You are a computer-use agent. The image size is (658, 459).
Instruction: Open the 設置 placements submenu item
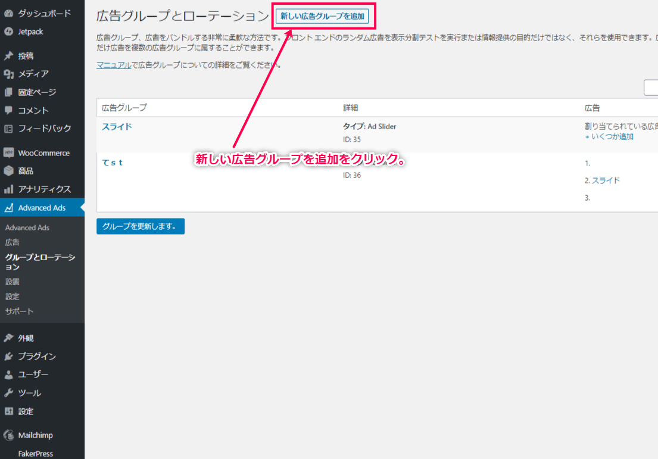pos(13,282)
